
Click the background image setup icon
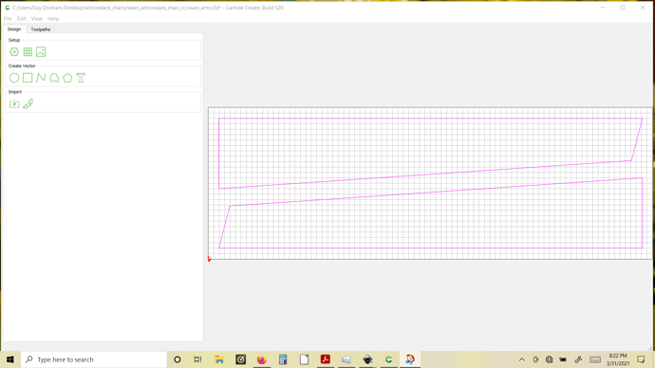41,52
